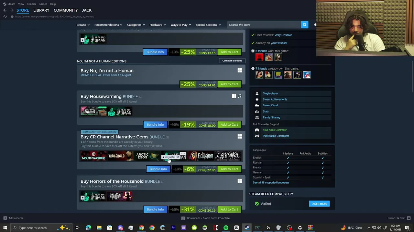This screenshot has height=232, width=414.
Task: Show hidden system tray icons
Action: point(369,228)
